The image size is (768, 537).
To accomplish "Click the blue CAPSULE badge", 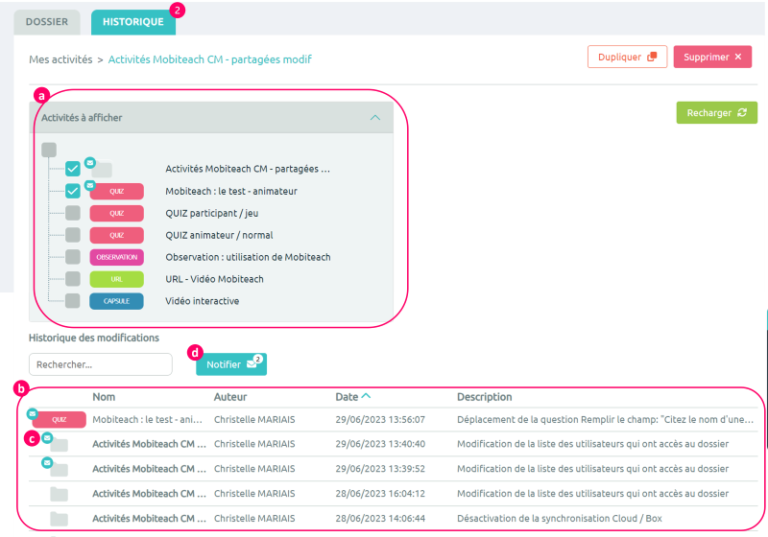I will pyautogui.click(x=116, y=301).
